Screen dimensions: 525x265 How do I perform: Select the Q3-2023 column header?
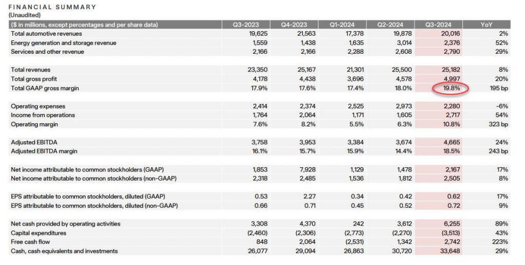coord(246,25)
